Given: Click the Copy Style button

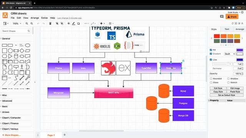Looking at the screenshot, I should [x=218, y=92].
